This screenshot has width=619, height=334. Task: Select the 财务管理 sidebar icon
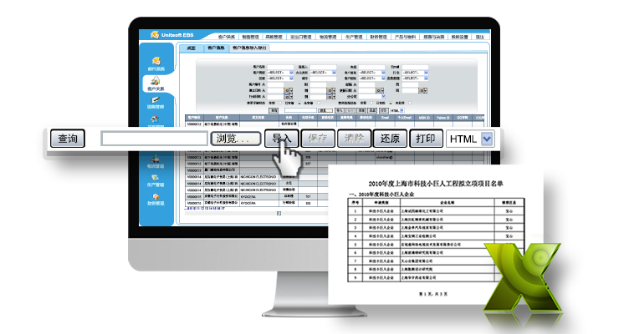point(155,199)
